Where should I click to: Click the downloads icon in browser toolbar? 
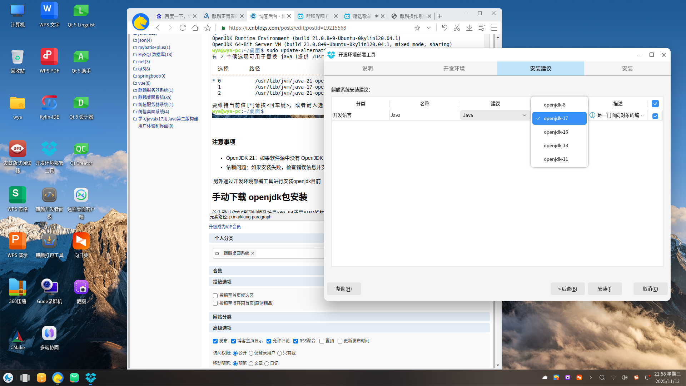click(x=469, y=28)
